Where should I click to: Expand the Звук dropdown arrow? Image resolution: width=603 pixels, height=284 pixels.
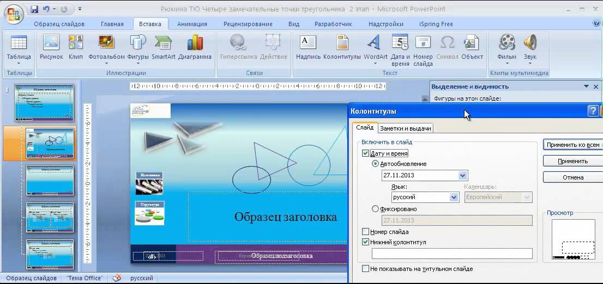[530, 64]
